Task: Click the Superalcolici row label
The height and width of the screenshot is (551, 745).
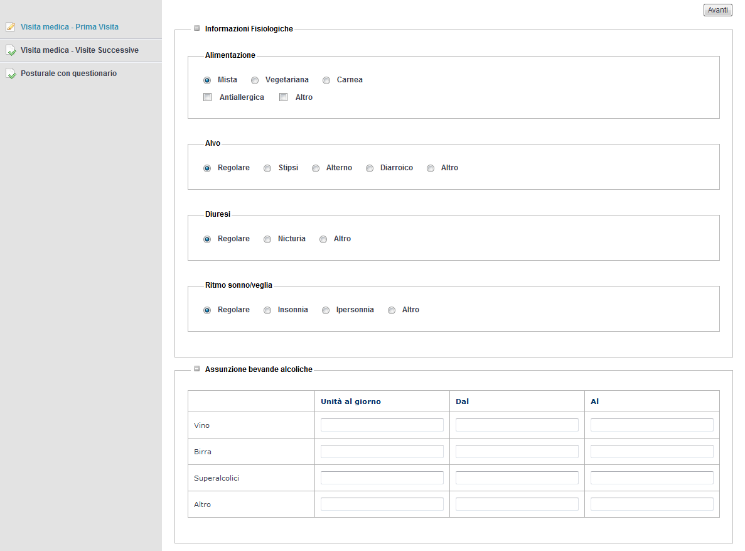Action: (216, 478)
